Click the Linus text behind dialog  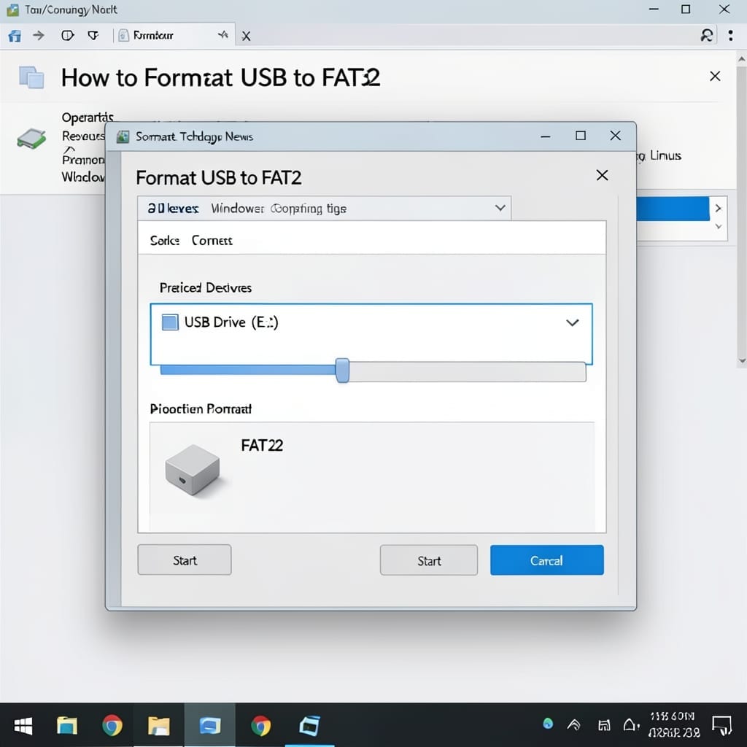click(x=665, y=156)
